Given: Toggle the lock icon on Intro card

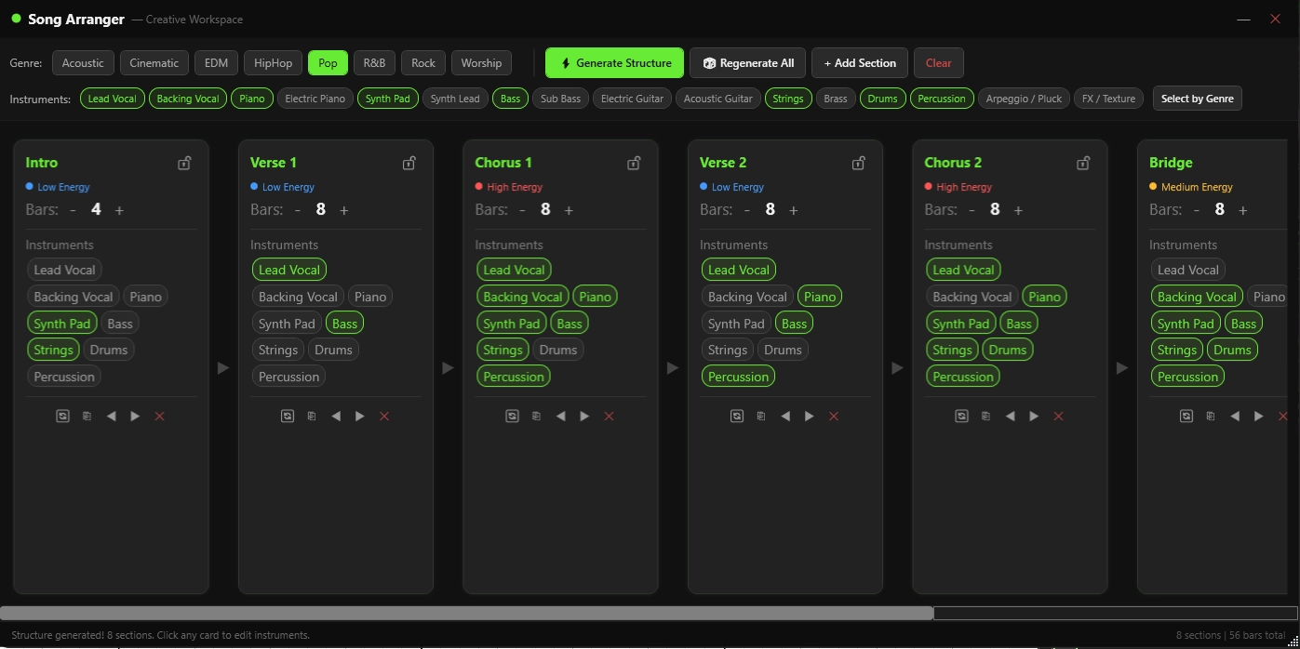Looking at the screenshot, I should click(184, 163).
